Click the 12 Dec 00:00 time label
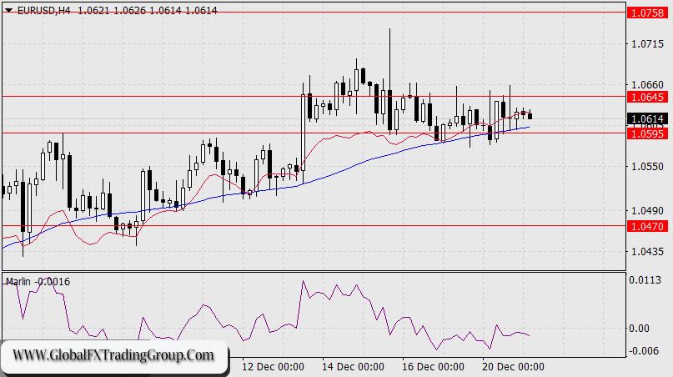The height and width of the screenshot is (377, 673). tap(273, 367)
